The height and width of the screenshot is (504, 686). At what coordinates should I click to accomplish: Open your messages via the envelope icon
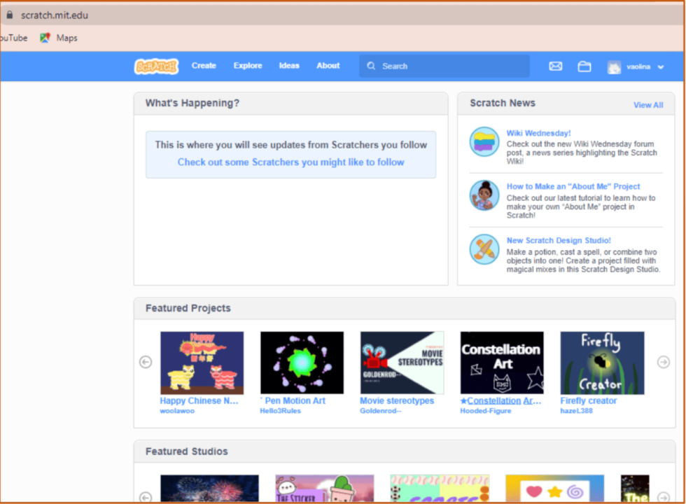point(555,66)
